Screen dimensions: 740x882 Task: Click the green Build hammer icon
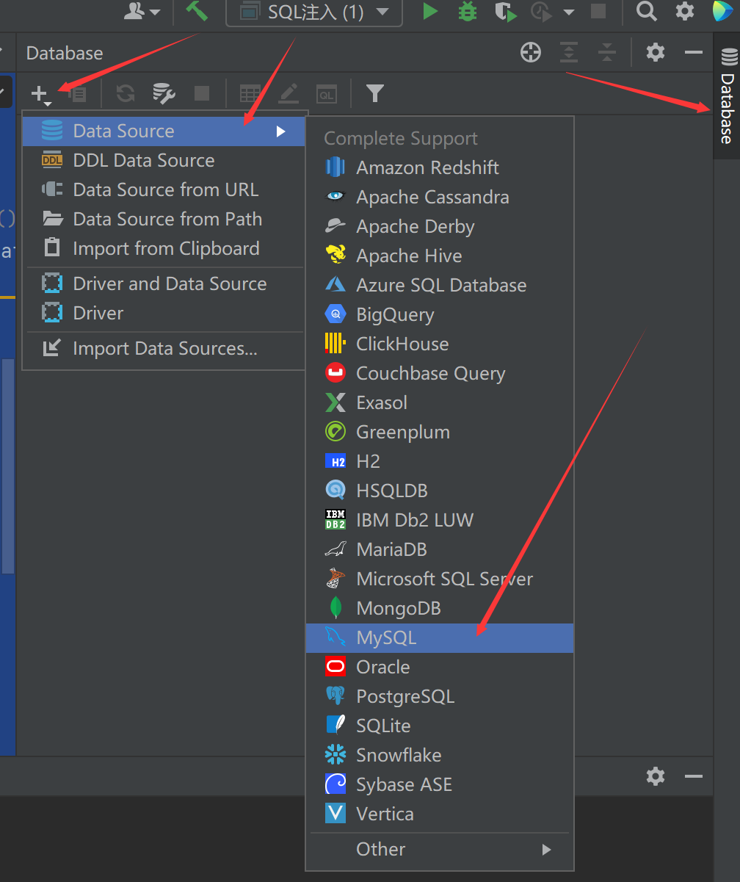click(x=196, y=11)
